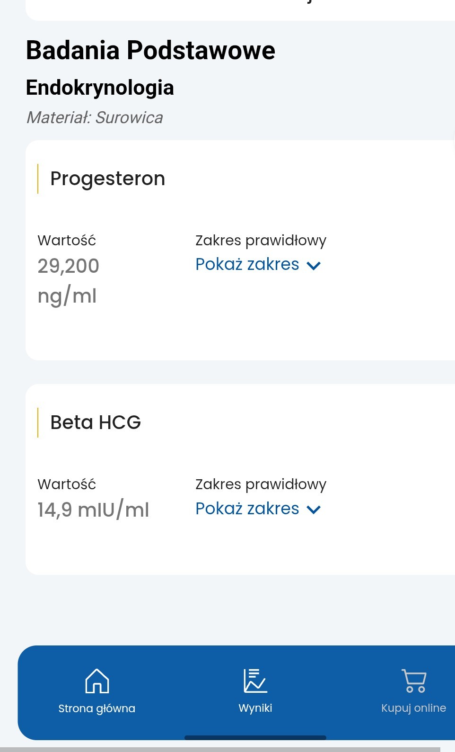Screen dimensions: 455x752
Task: Select the Wyniki tab label
Action: point(255,708)
